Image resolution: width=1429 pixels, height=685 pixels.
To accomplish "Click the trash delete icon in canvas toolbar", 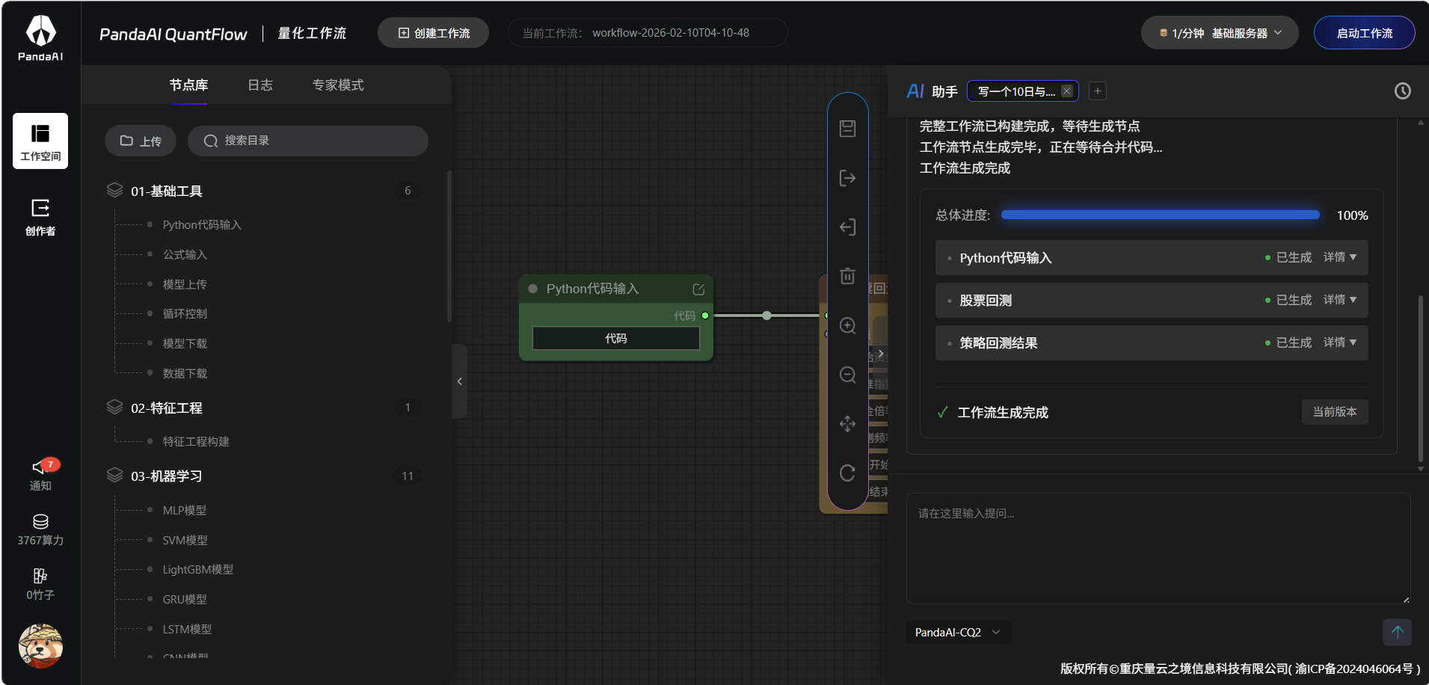I will click(847, 276).
